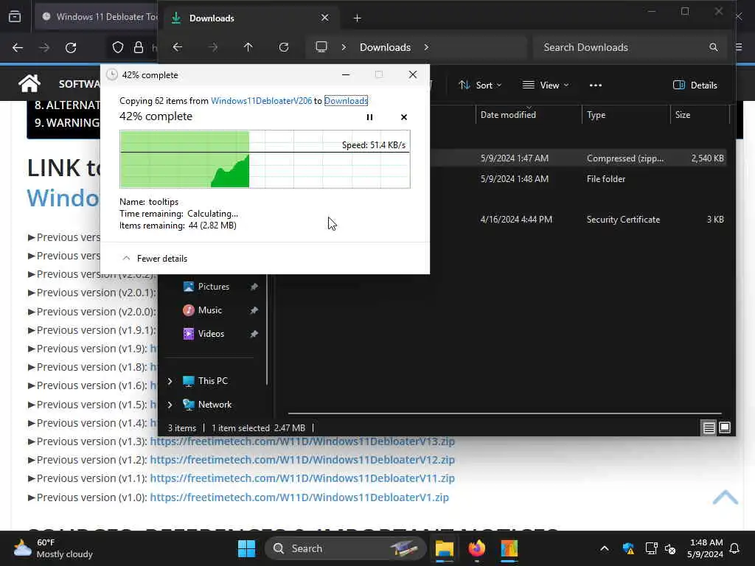Open Firefox tab overview icon
The height and width of the screenshot is (566, 755).
(15, 17)
